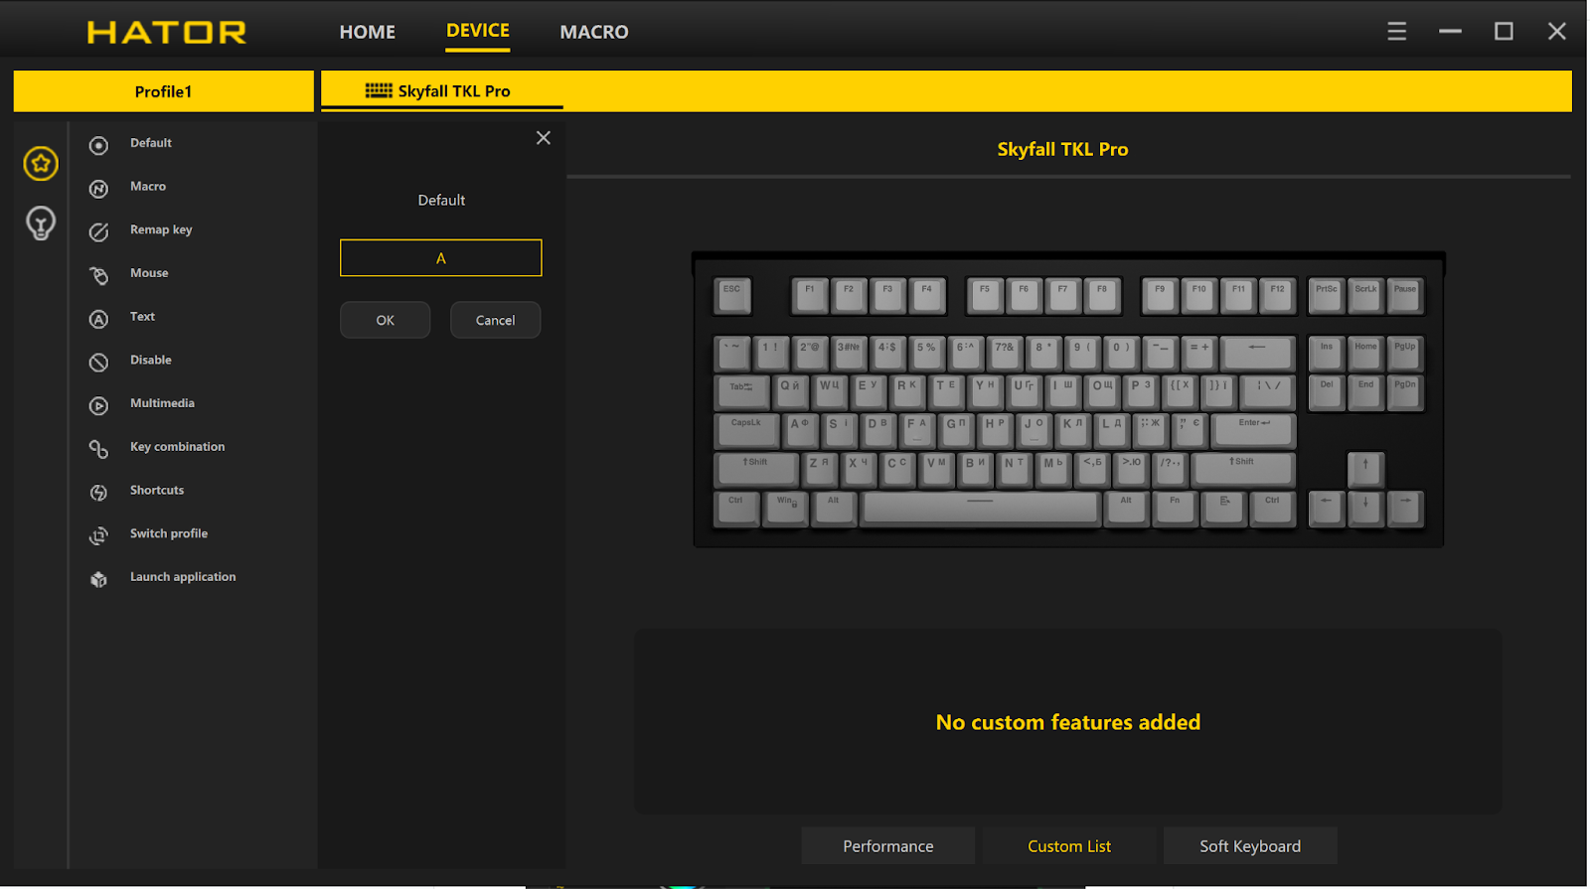Open the hamburger menu icon
1590x889 pixels.
[x=1396, y=32]
